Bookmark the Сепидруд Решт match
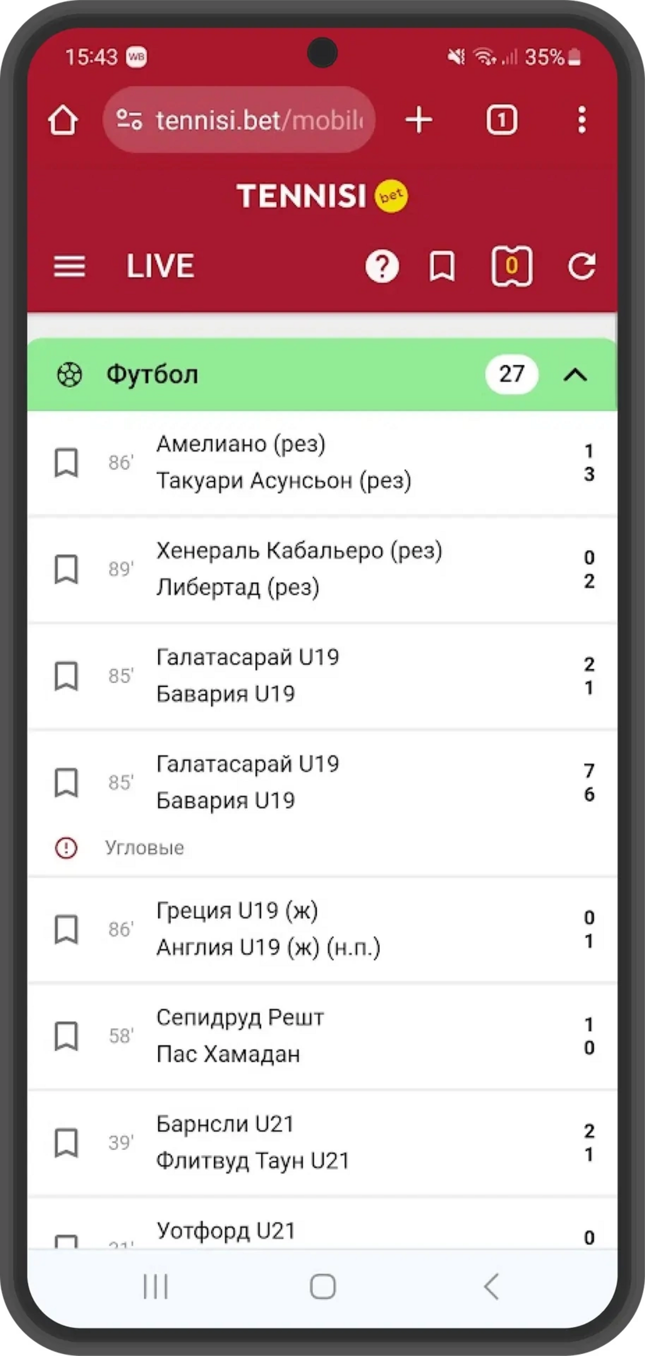The width and height of the screenshot is (645, 1356). point(66,1036)
